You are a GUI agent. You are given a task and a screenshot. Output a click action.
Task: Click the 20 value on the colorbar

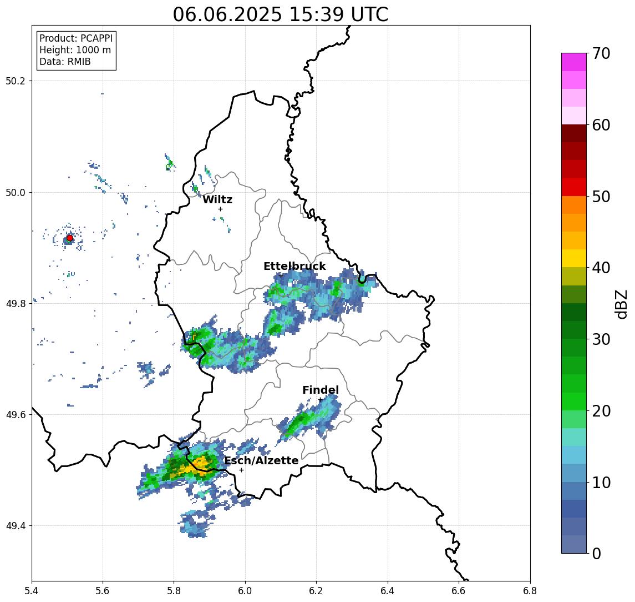tap(601, 411)
